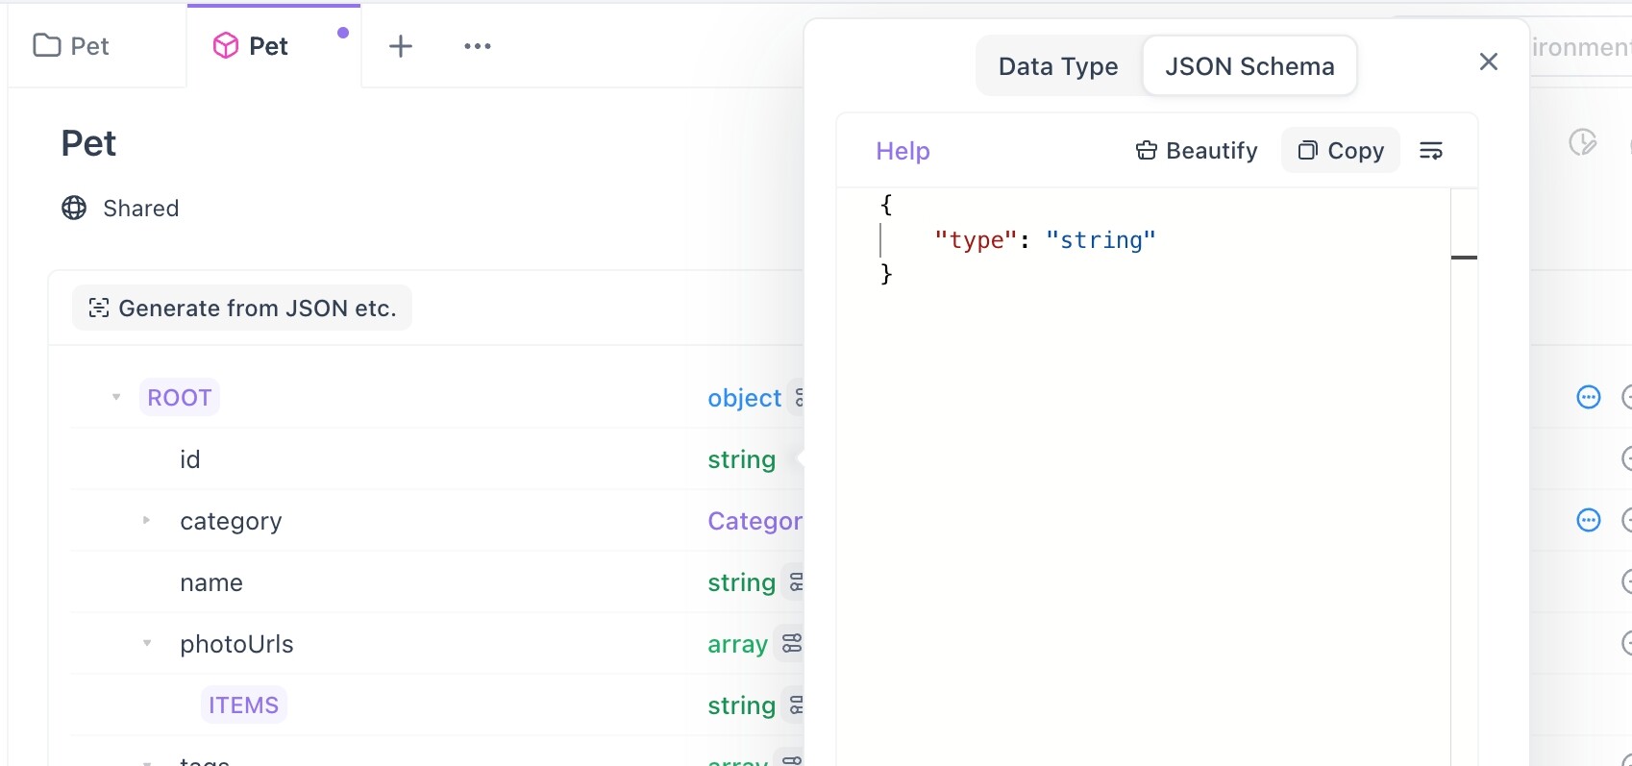Open the history clock icon
This screenshot has width=1632, height=766.
1582,143
